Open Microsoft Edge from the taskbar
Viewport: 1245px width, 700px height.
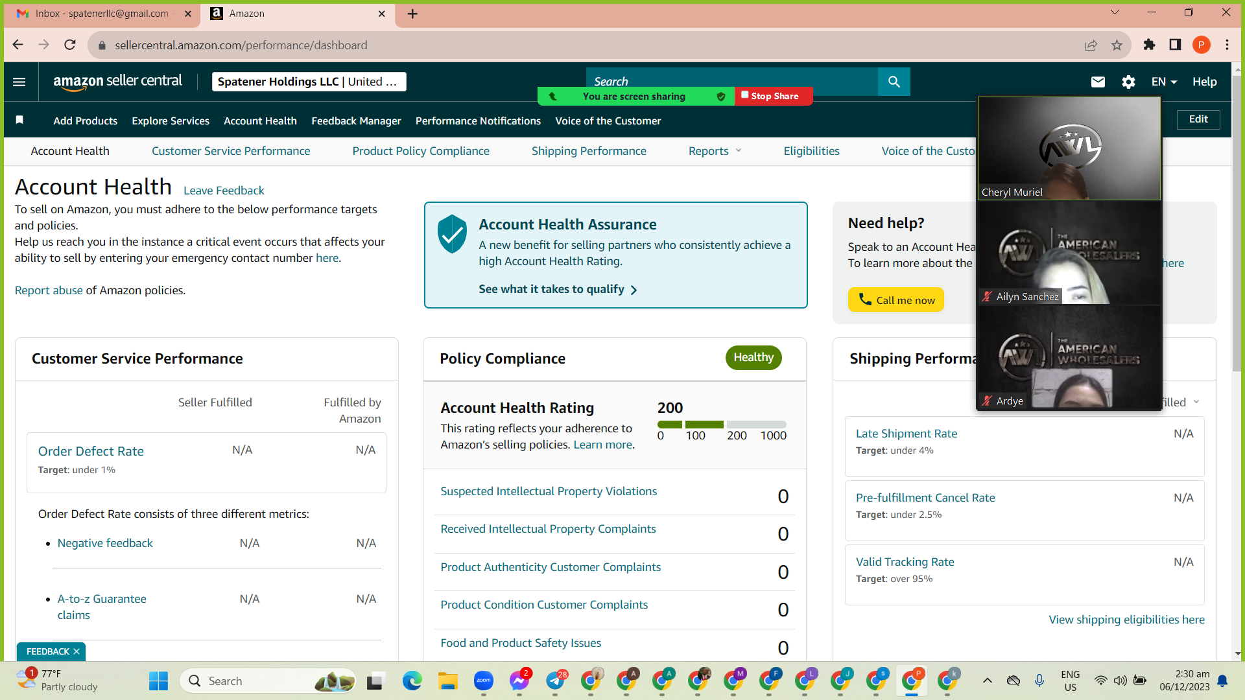pos(412,681)
